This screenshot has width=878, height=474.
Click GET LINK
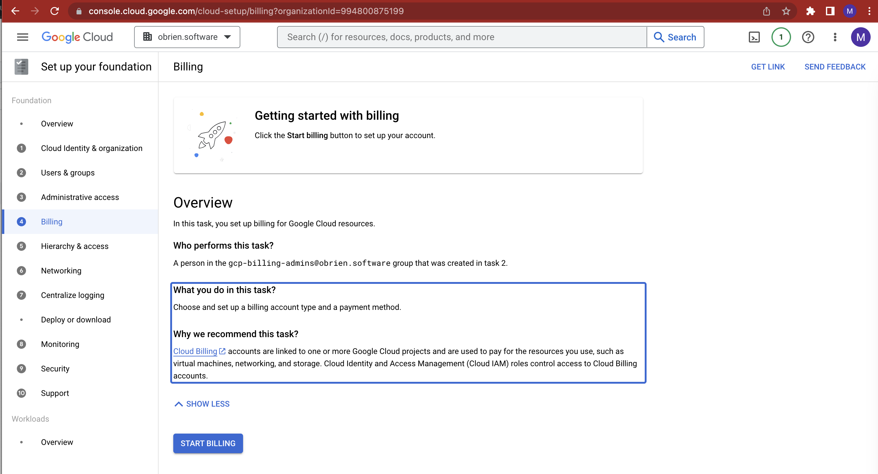tap(768, 66)
